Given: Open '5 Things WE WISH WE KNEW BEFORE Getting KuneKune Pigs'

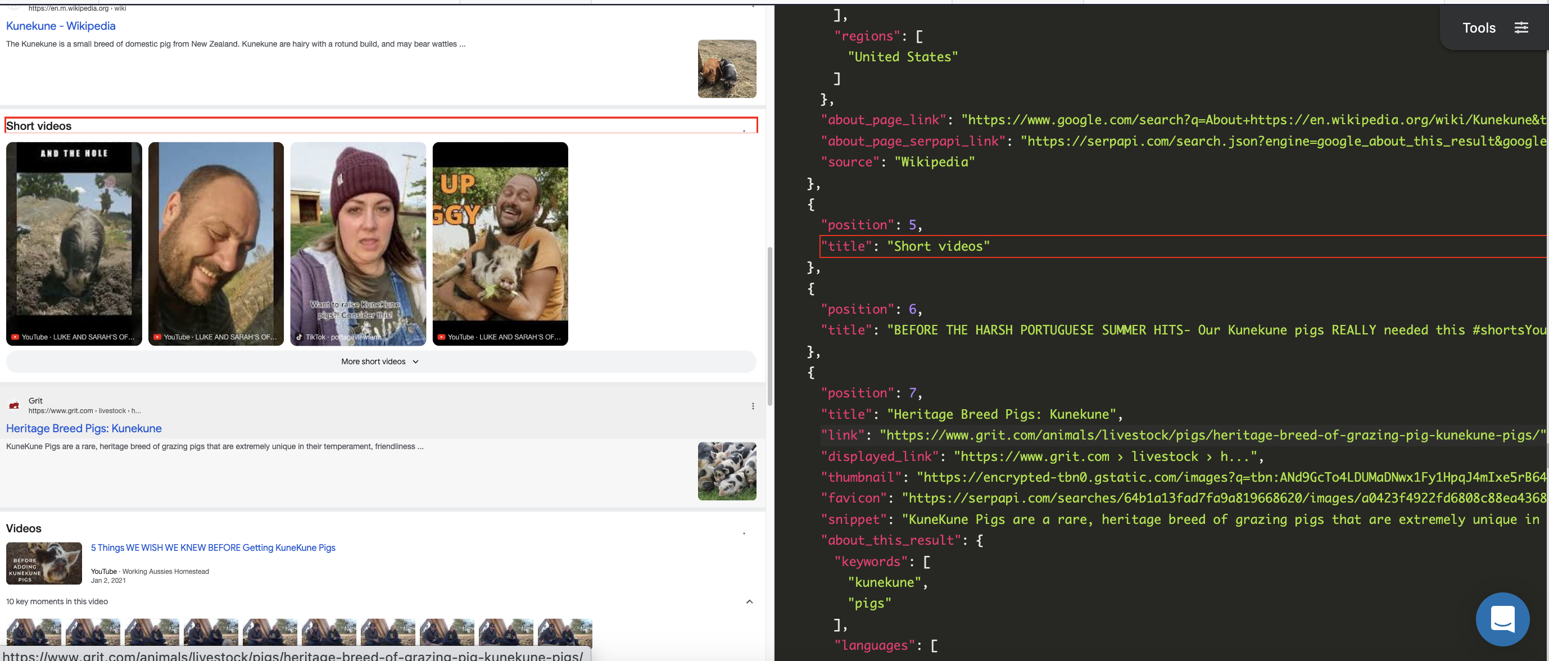Looking at the screenshot, I should coord(213,548).
